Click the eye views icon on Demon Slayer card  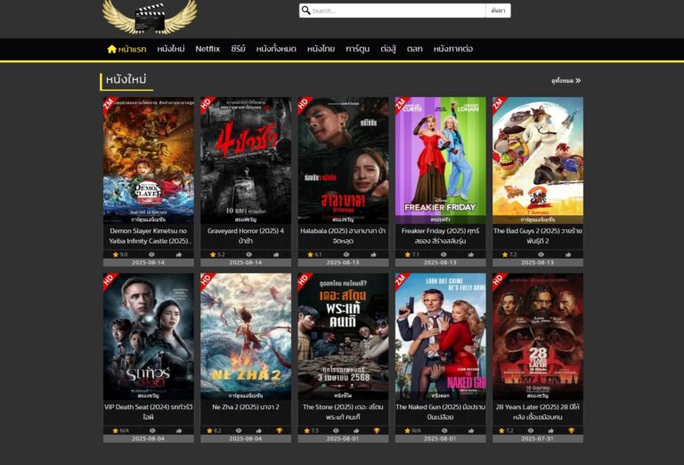(x=151, y=254)
